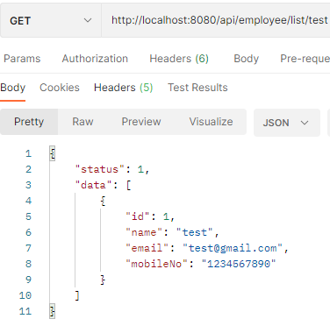Open the request Headers (6) tab
The width and height of the screenshot is (330, 326).
pos(179,59)
